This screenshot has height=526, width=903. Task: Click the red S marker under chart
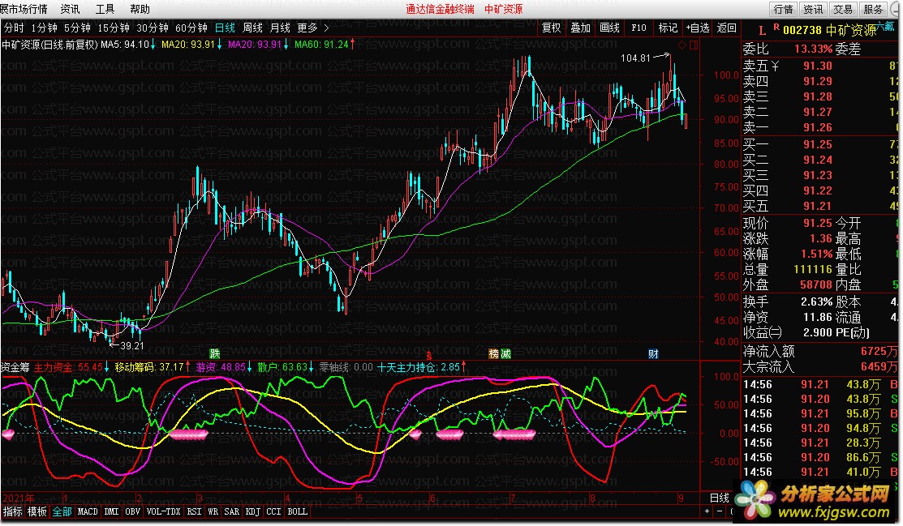tap(428, 357)
